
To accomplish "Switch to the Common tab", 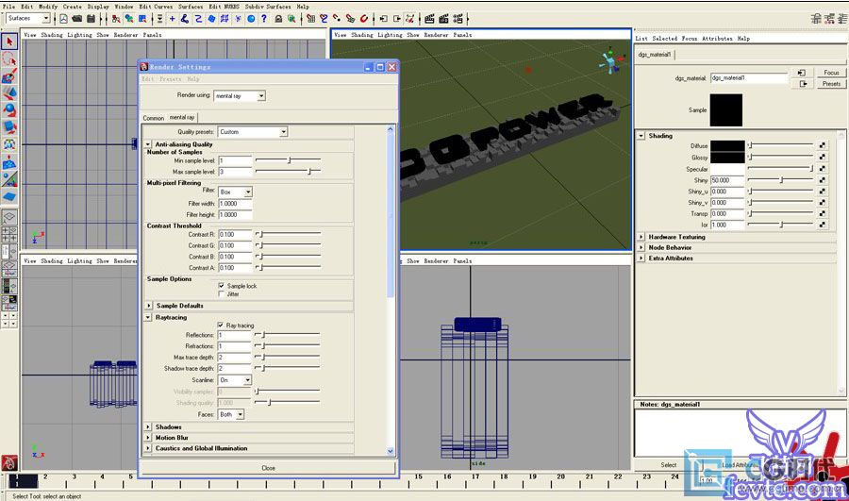I will coord(153,118).
